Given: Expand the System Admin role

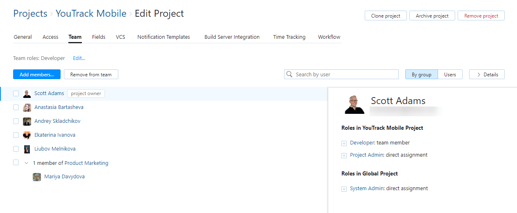Looking at the screenshot, I should tap(344, 189).
